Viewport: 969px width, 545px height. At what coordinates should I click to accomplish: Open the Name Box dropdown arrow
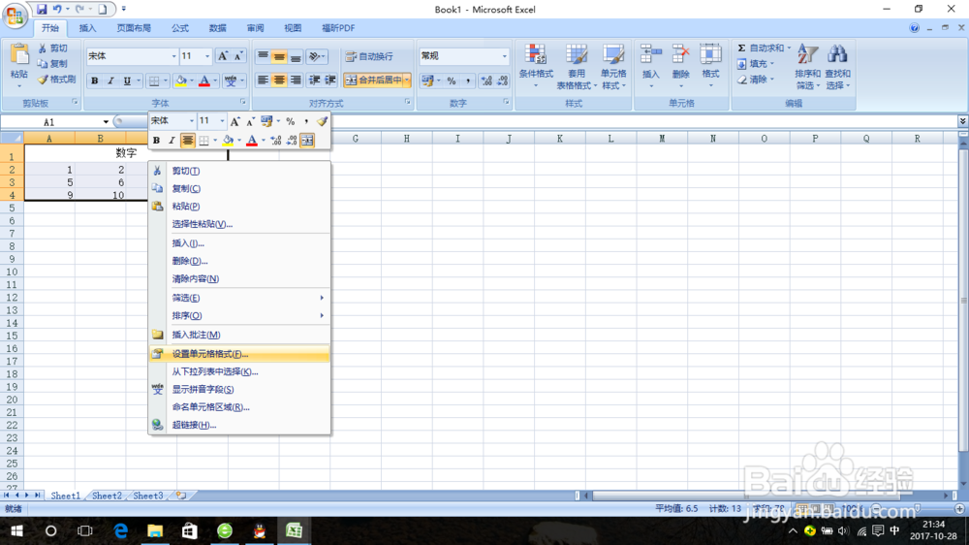[x=106, y=122]
